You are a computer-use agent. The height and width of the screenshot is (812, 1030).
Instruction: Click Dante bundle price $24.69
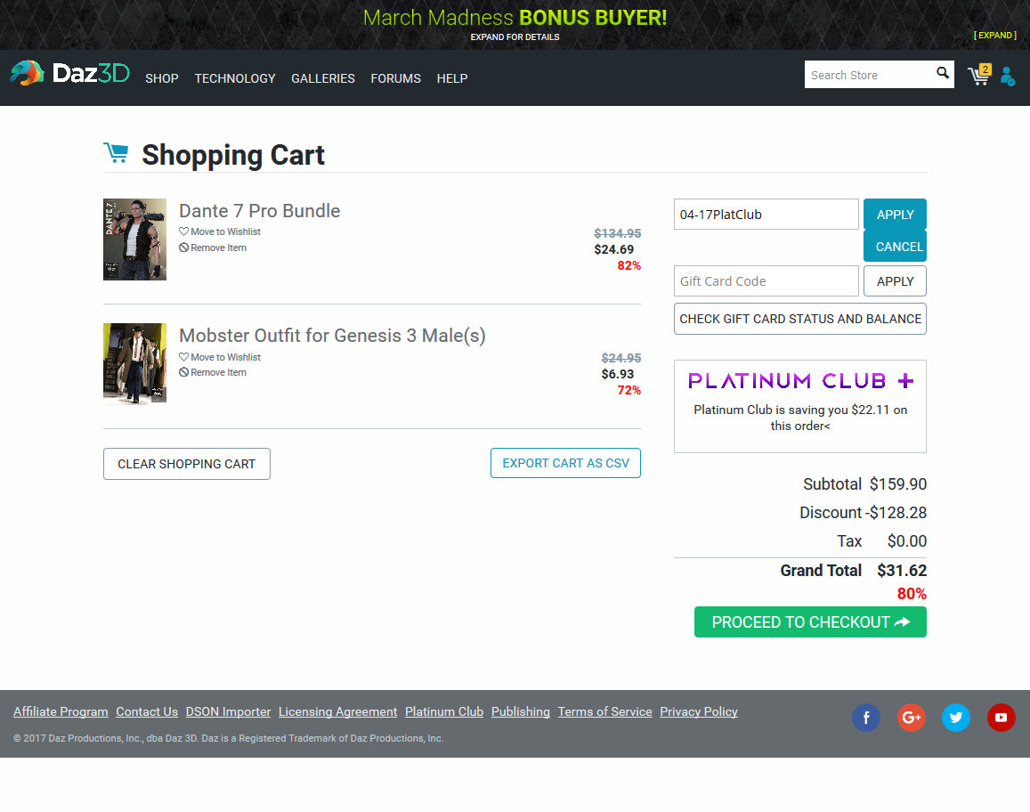click(613, 249)
